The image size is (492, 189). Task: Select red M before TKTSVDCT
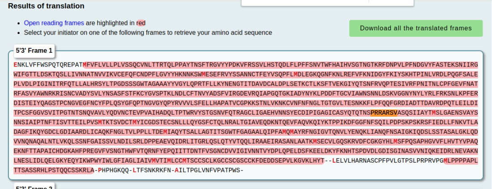tap(100, 122)
